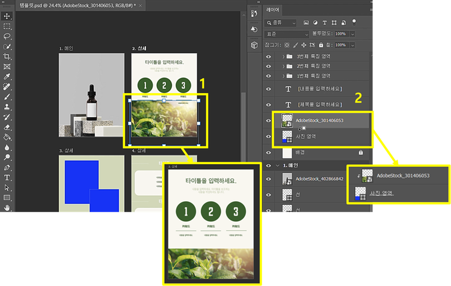Filter layers by type layers icon
This screenshot has width=451, height=286.
tap(325, 22)
